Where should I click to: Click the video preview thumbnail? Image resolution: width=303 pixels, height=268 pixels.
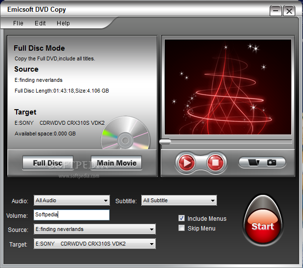tap(228, 87)
